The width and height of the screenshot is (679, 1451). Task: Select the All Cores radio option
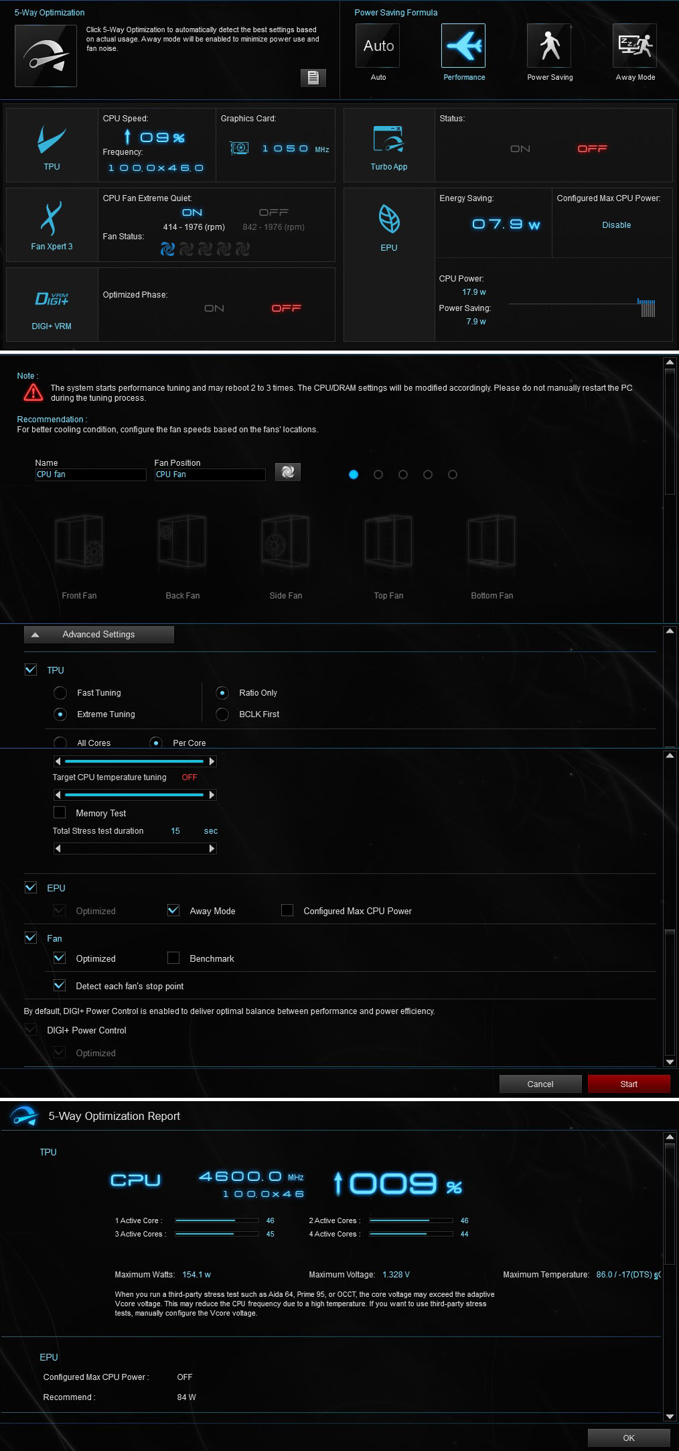pos(60,742)
